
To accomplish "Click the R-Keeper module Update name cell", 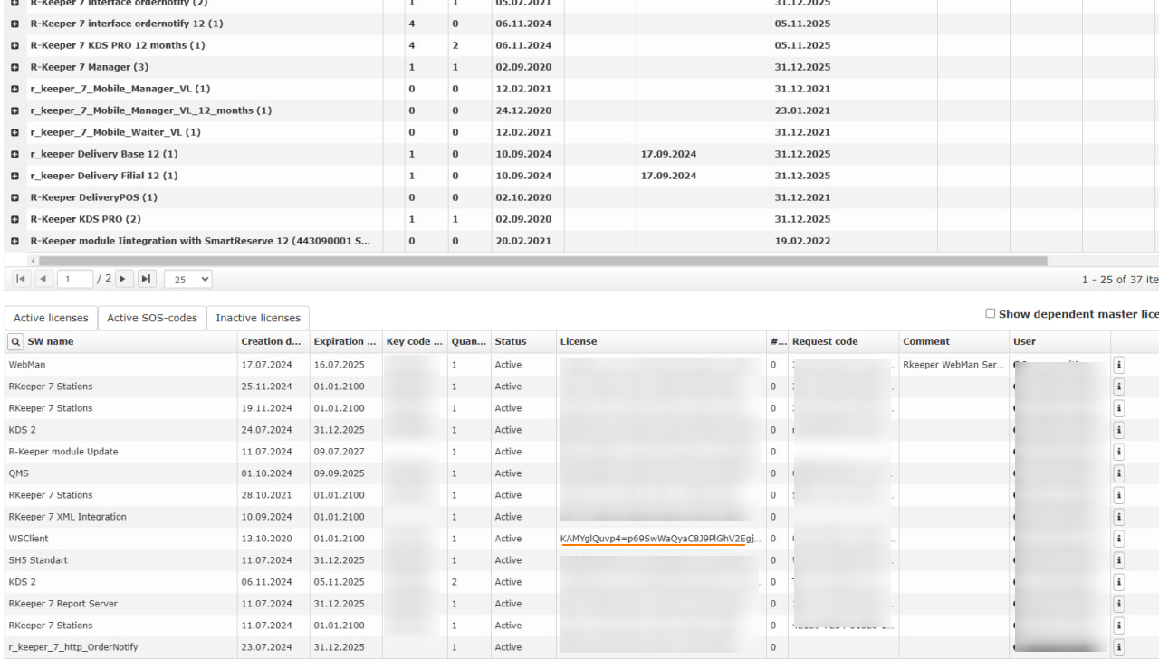I will coord(120,452).
